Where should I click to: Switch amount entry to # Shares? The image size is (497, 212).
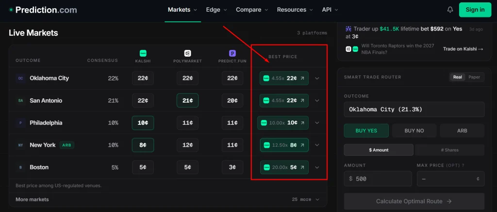(x=449, y=150)
